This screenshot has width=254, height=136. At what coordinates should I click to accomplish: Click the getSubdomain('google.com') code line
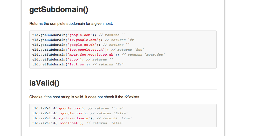click(x=79, y=35)
